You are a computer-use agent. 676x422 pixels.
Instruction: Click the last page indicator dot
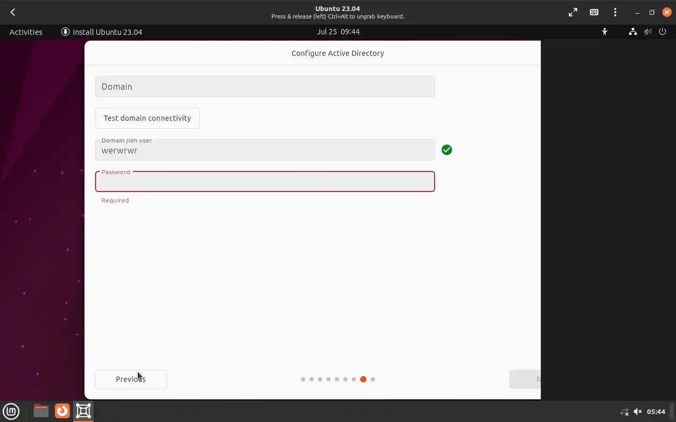tap(373, 379)
